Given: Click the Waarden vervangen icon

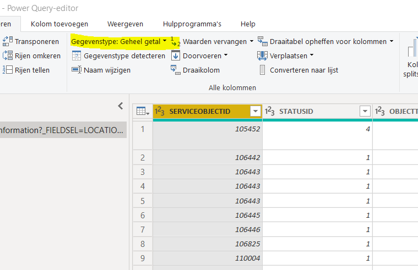Looking at the screenshot, I should (x=176, y=42).
